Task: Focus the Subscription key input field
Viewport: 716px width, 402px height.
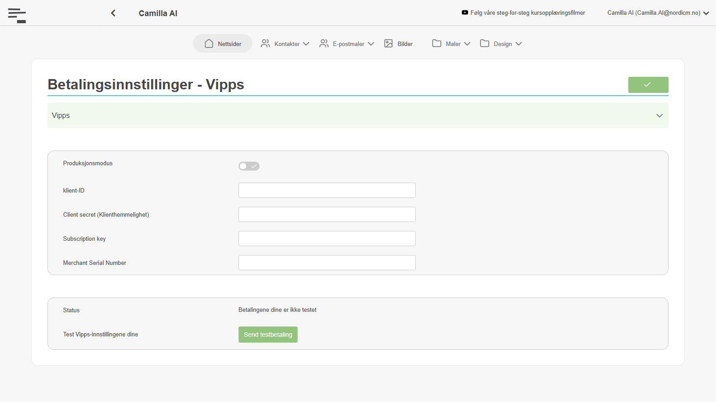Action: pyautogui.click(x=327, y=239)
